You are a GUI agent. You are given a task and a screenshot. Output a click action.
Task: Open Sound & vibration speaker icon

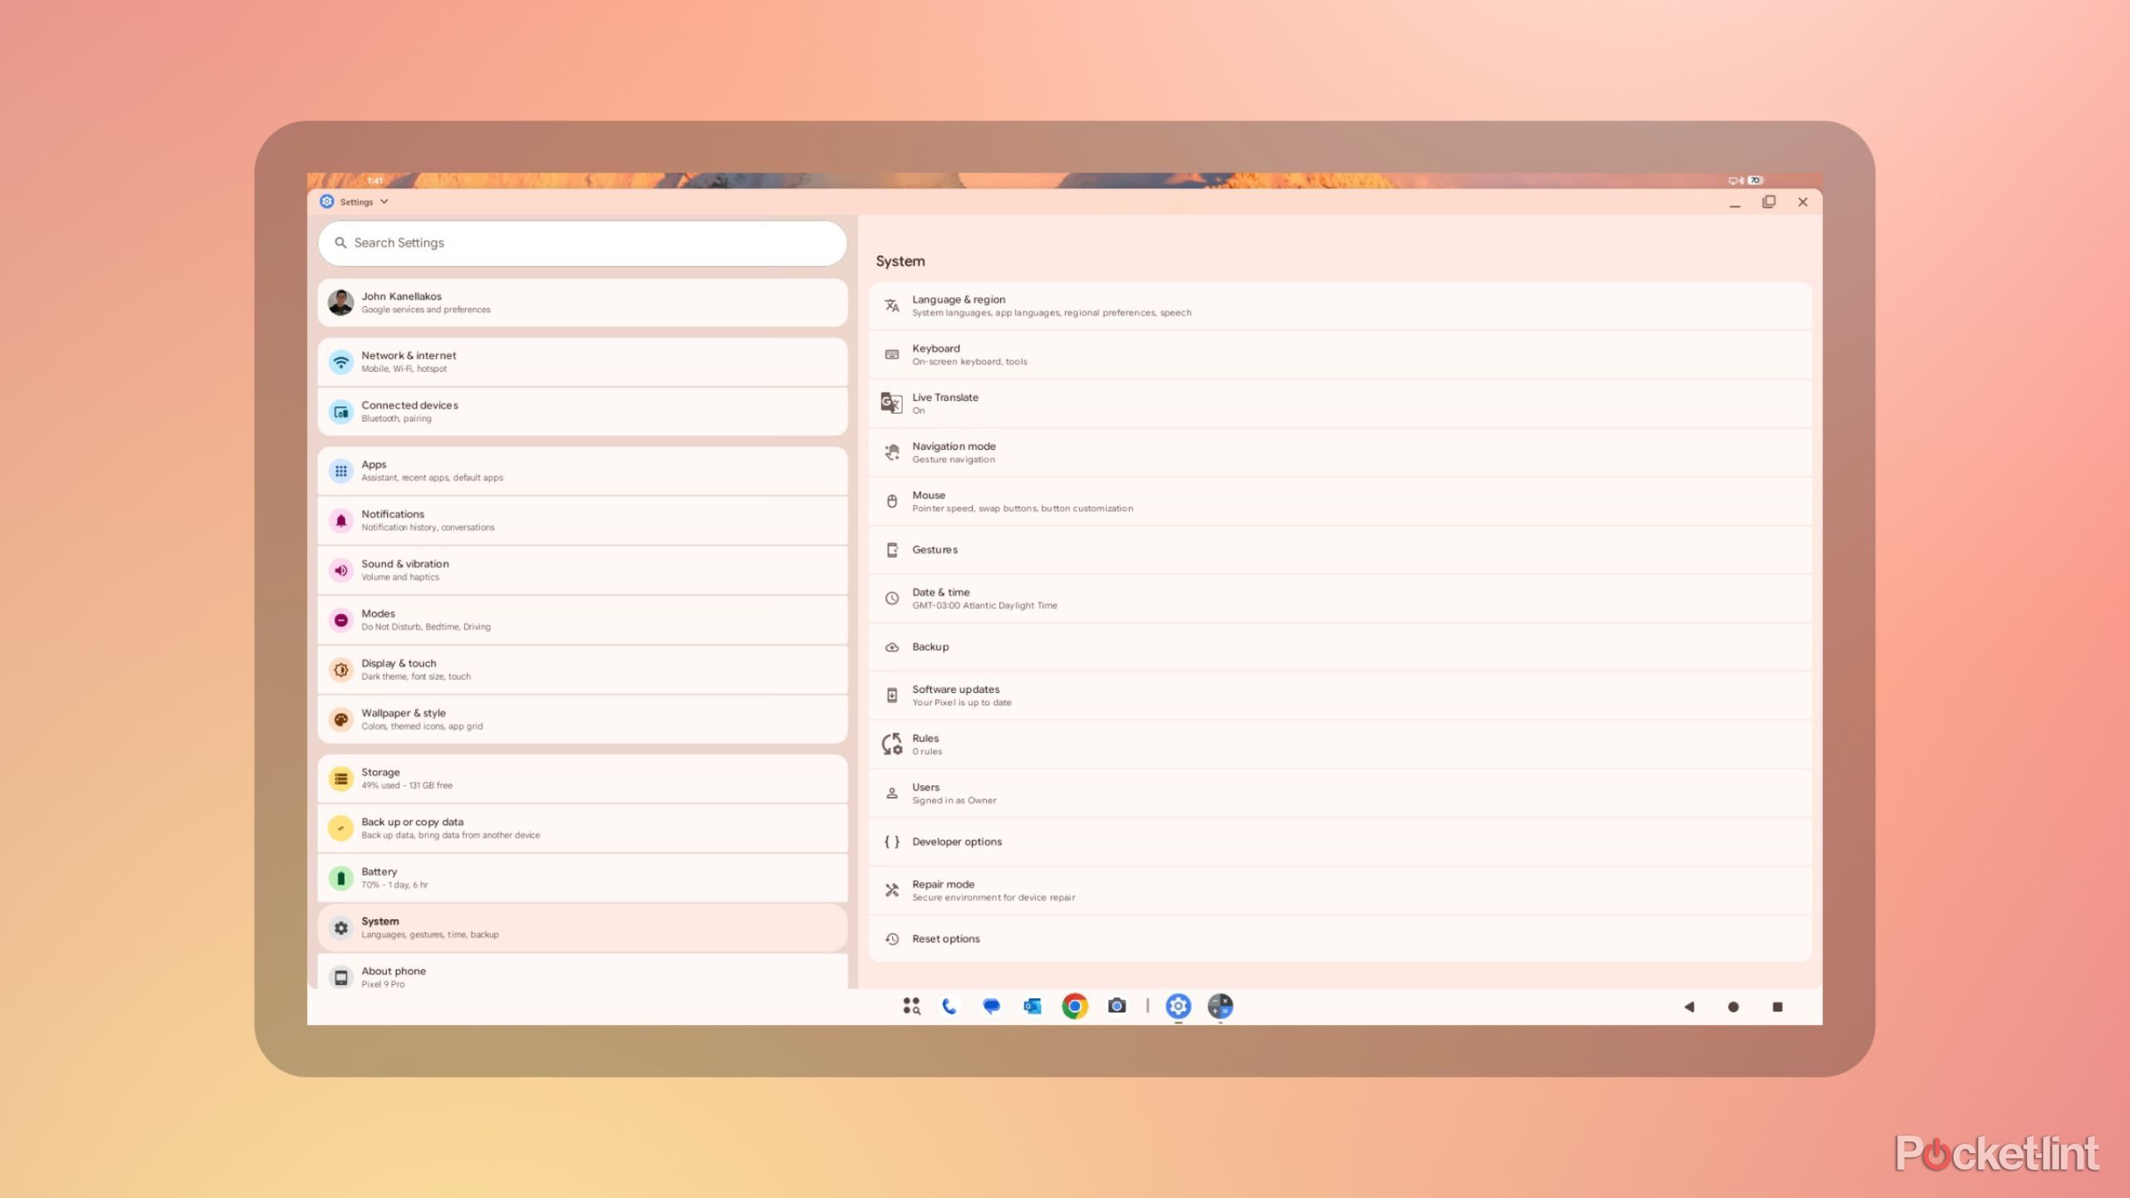[341, 571]
